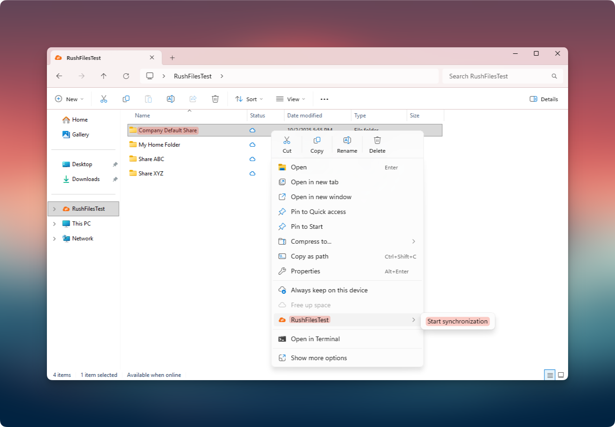
Task: Click the Rename icon in the toolbar
Action: tap(170, 99)
